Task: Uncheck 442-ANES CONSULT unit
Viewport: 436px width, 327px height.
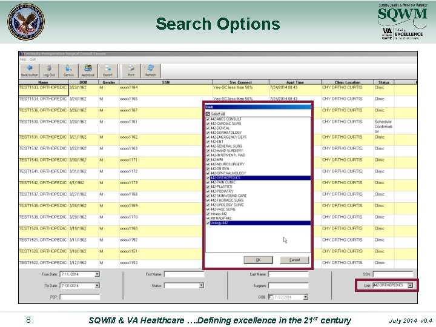Action: (208, 119)
